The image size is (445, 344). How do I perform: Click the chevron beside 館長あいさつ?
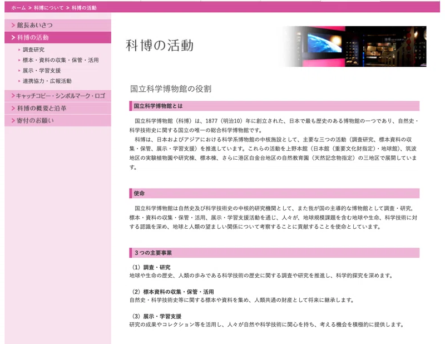point(13,25)
